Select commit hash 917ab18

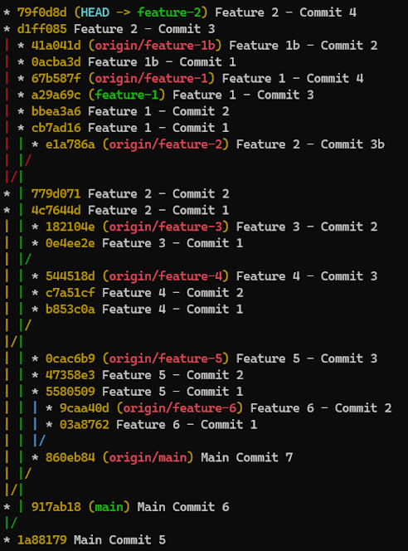[x=56, y=507]
